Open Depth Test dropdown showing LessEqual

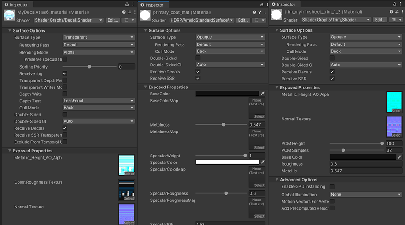[x=98, y=101]
